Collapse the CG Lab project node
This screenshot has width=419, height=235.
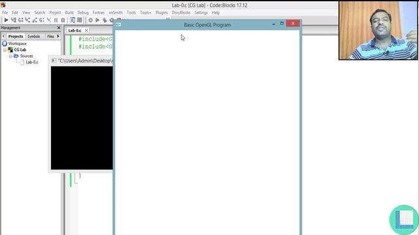point(5,50)
